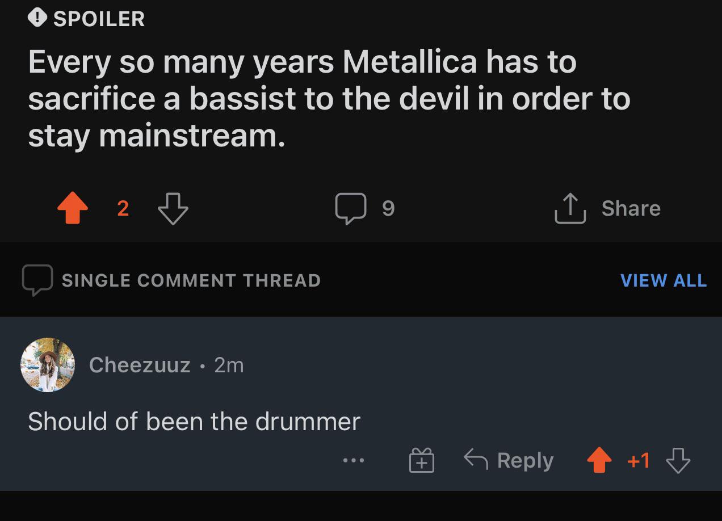Image resolution: width=722 pixels, height=521 pixels.
Task: Give an award using the gift icon
Action: 421,460
